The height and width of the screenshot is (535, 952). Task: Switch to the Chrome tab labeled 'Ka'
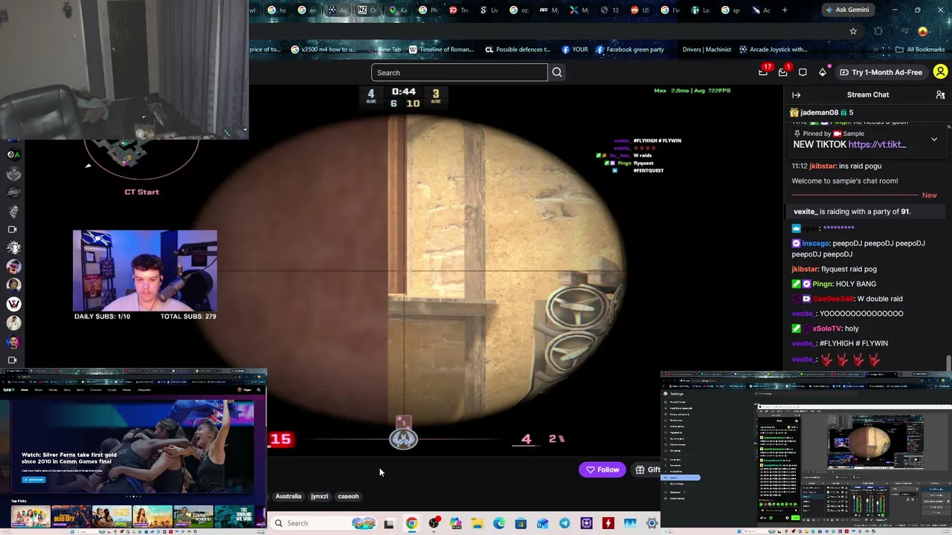click(399, 10)
